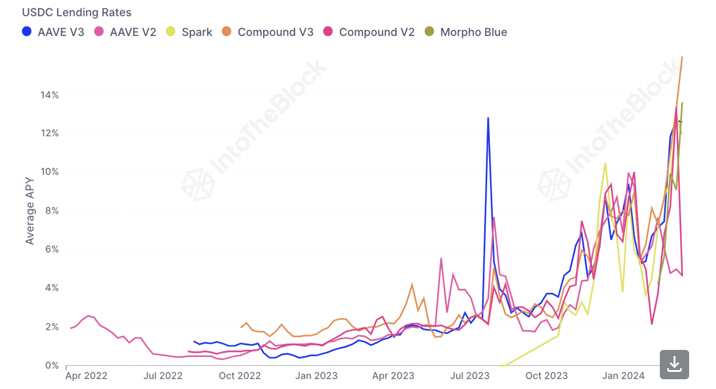716x389 pixels.
Task: Click the download chart icon button
Action: click(674, 365)
